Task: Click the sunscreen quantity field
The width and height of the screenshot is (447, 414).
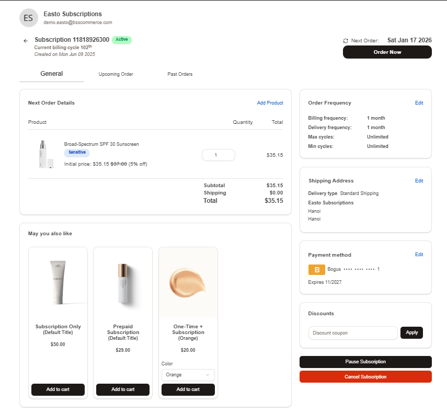Action: (218, 155)
